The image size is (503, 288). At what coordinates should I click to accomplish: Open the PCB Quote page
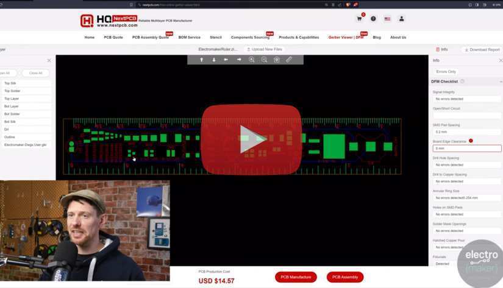click(x=113, y=38)
